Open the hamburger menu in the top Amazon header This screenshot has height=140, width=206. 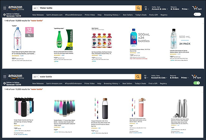(x=5, y=8)
